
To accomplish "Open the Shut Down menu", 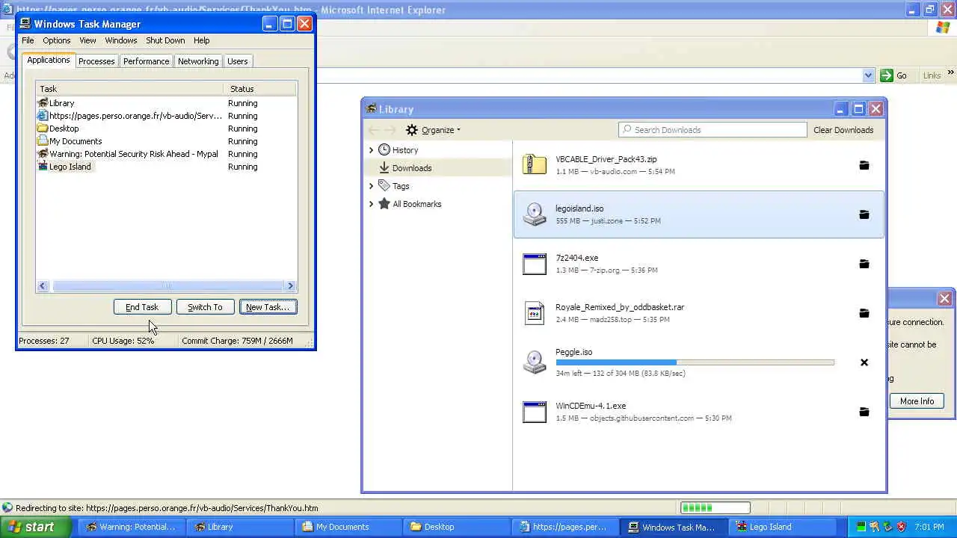I will point(165,40).
